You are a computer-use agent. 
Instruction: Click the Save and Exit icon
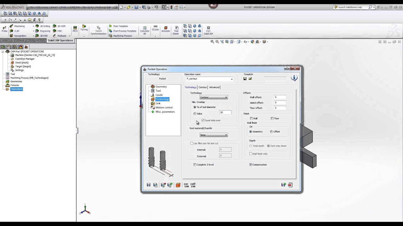pyautogui.click(x=283, y=185)
